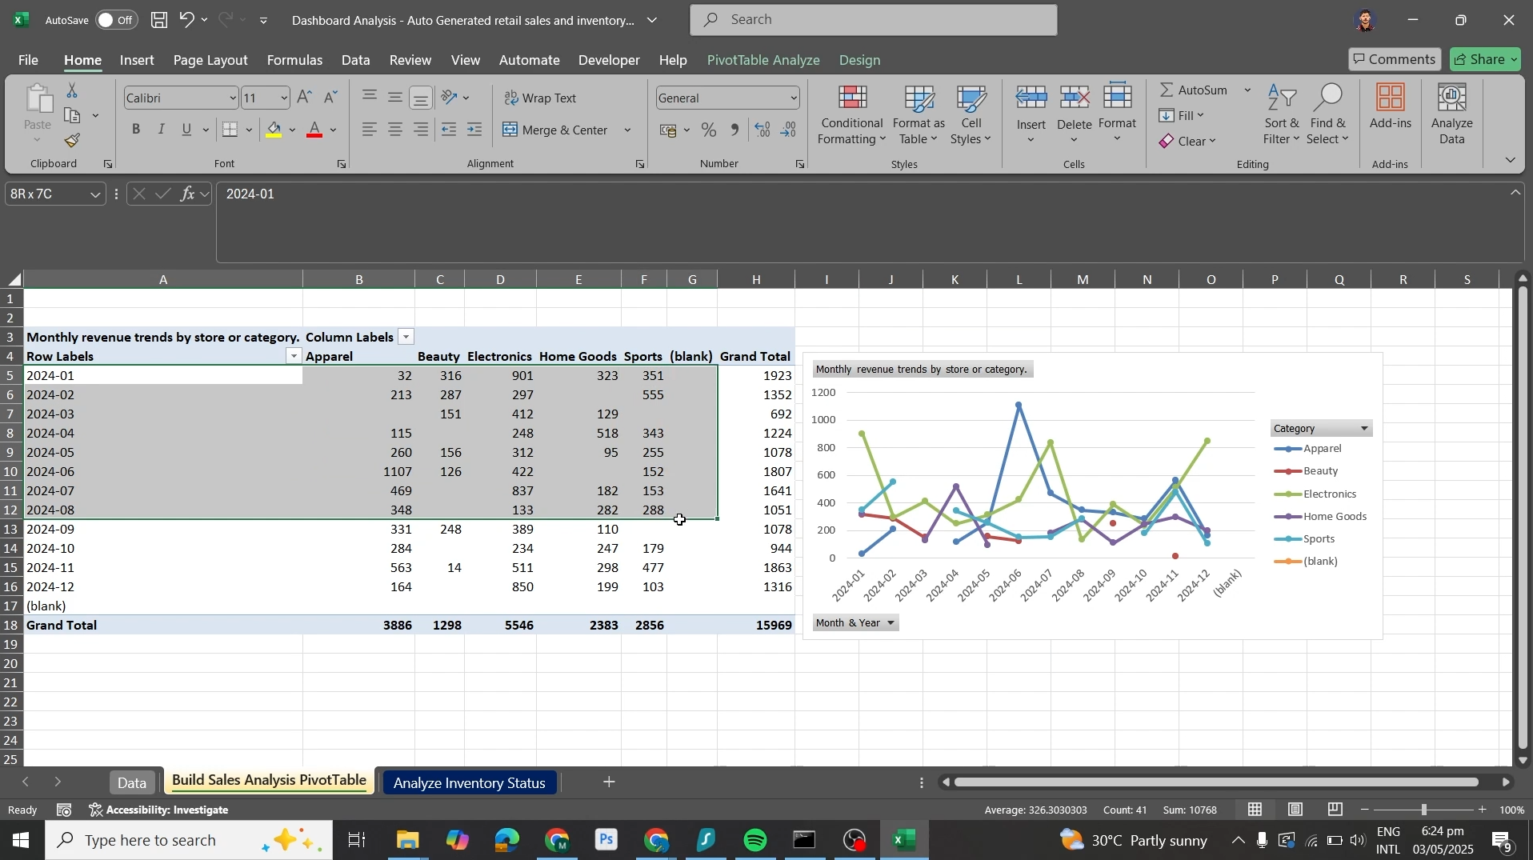
Task: Open the Month & Year chart filter
Action: 855,623
